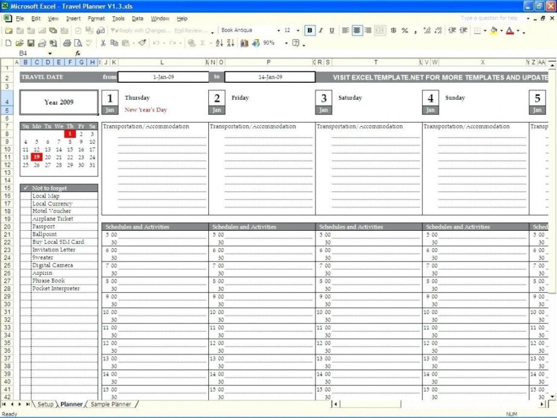Toggle italic formatting

pos(321,31)
